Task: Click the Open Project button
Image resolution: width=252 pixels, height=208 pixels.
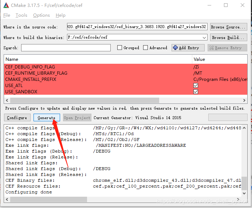Action: (77, 118)
